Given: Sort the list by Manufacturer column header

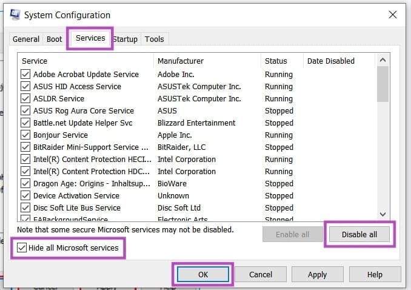Looking at the screenshot, I should click(181, 61).
